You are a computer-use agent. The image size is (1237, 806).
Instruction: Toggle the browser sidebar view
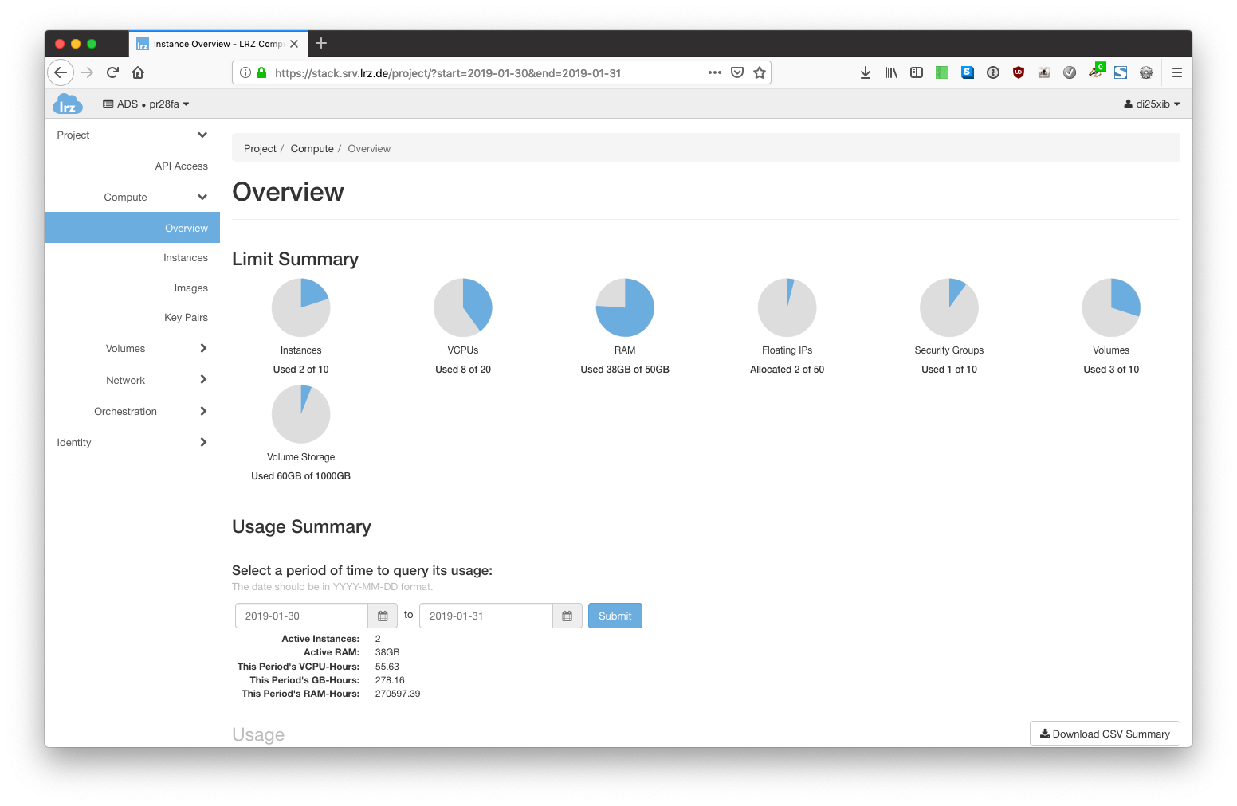pos(917,72)
